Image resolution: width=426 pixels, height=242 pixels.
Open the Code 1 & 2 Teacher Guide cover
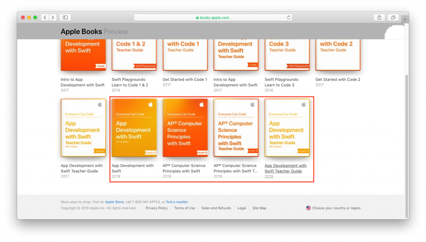tap(134, 55)
